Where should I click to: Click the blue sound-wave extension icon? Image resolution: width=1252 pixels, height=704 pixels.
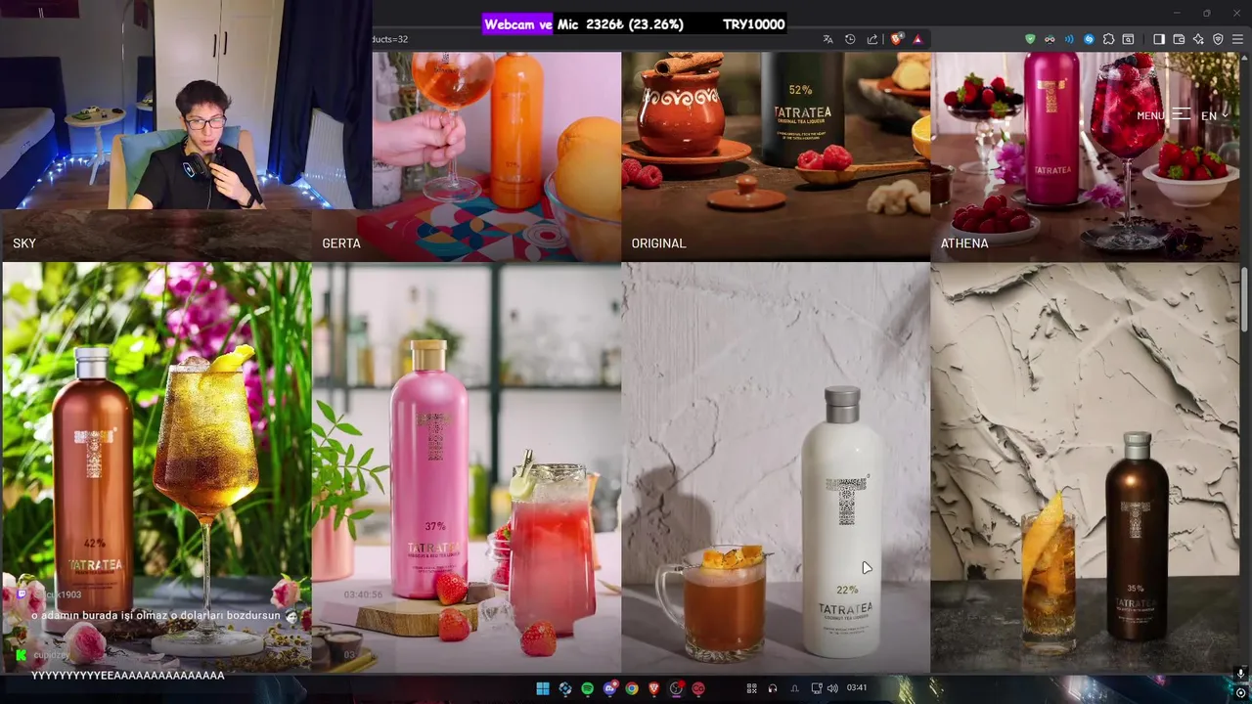[1069, 39]
